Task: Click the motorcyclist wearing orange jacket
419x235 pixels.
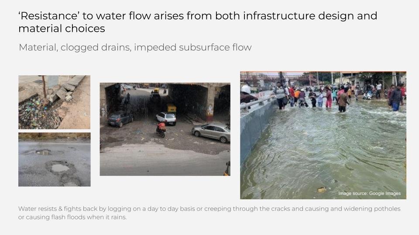Action: coord(161,129)
